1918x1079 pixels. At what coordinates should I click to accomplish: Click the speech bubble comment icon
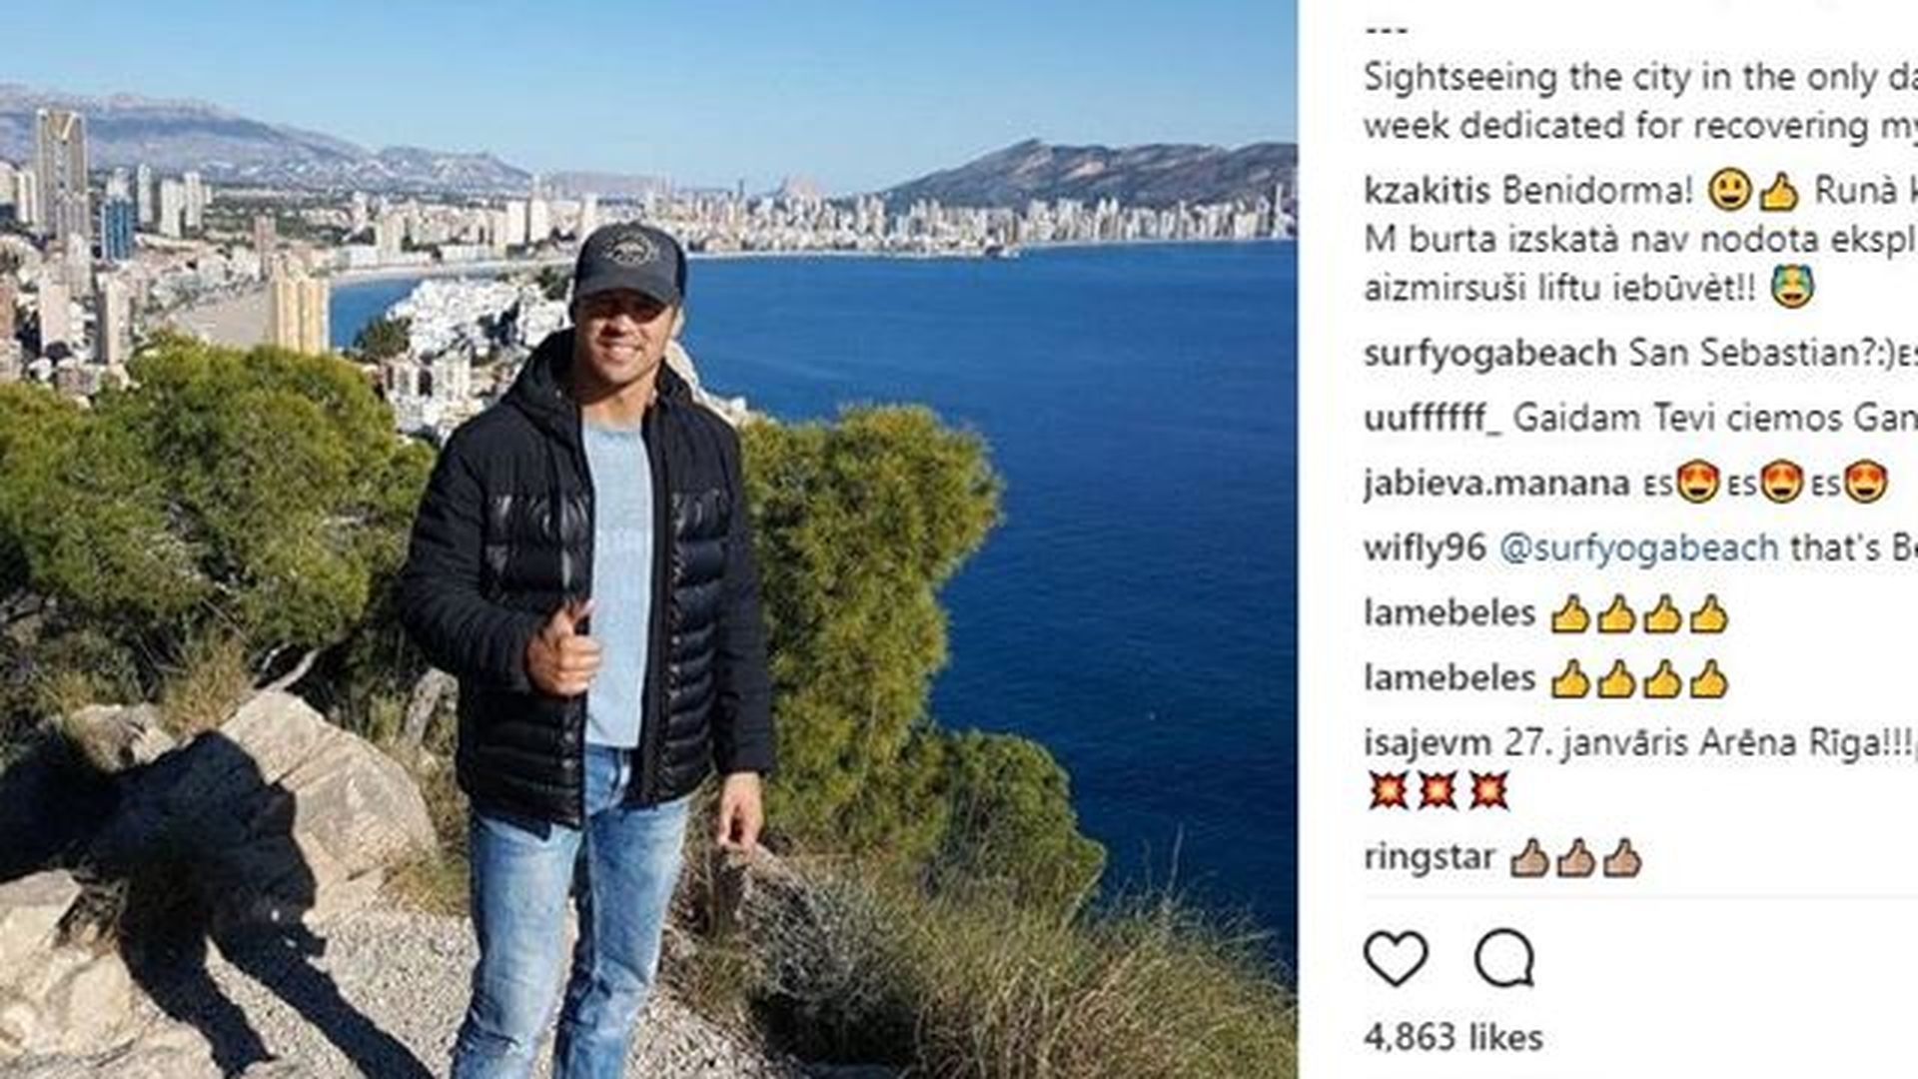(1504, 959)
